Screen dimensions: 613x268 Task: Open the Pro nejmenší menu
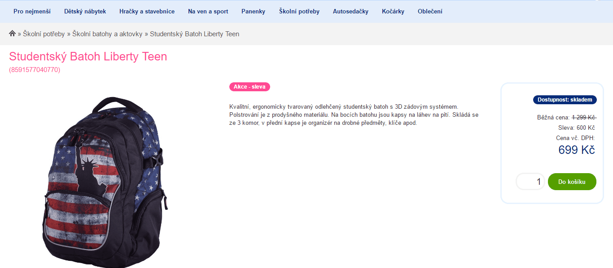point(32,11)
